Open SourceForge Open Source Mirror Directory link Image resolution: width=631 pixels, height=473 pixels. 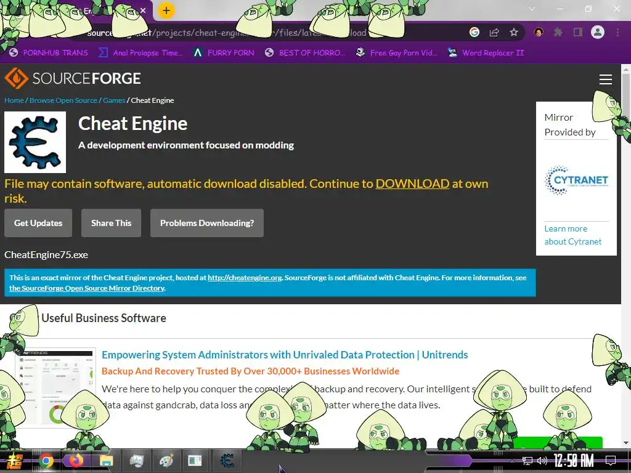[87, 288]
